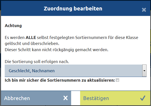
Task: Click the bold Achtung heading
Action: pyautogui.click(x=13, y=26)
